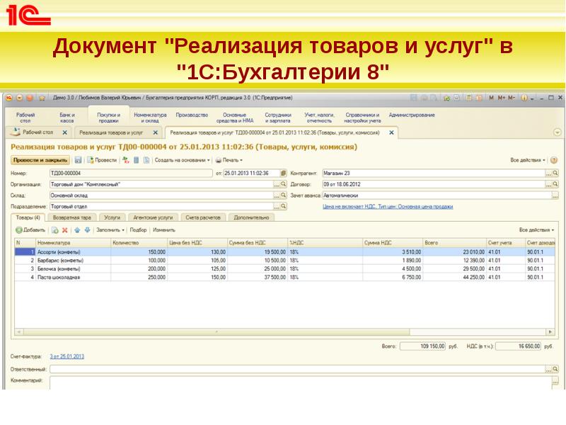Click the Провести post icon
The width and height of the screenshot is (566, 425).
91,160
